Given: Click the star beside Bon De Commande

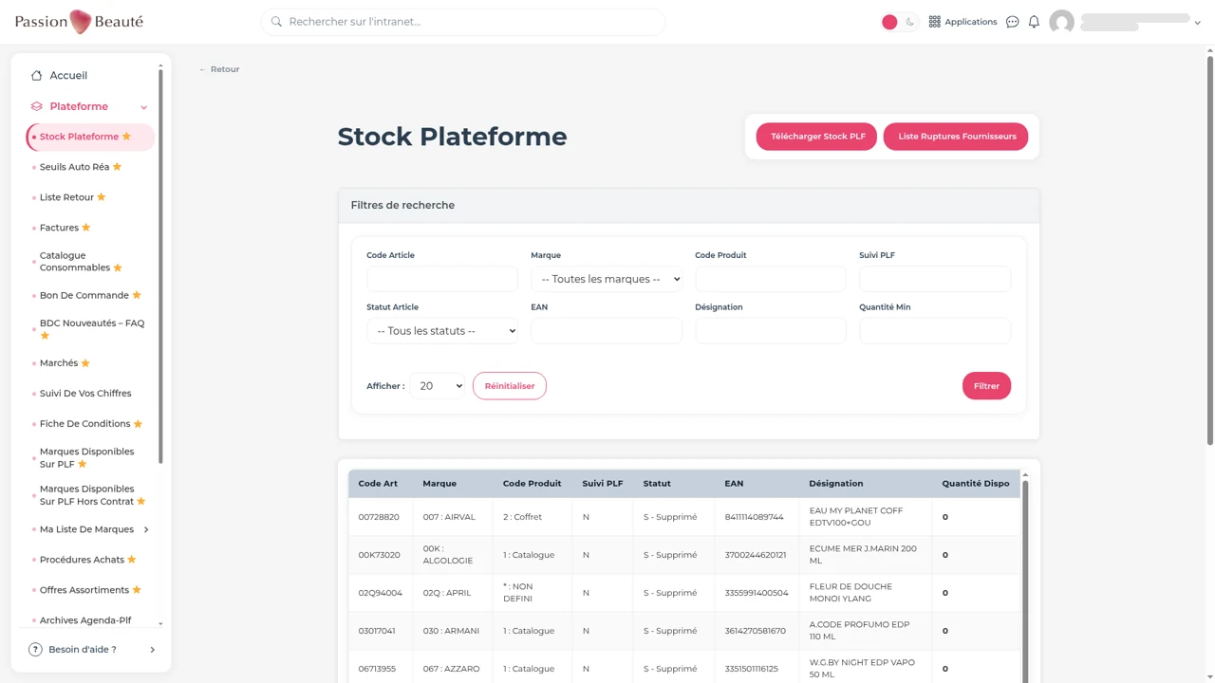Looking at the screenshot, I should (137, 295).
